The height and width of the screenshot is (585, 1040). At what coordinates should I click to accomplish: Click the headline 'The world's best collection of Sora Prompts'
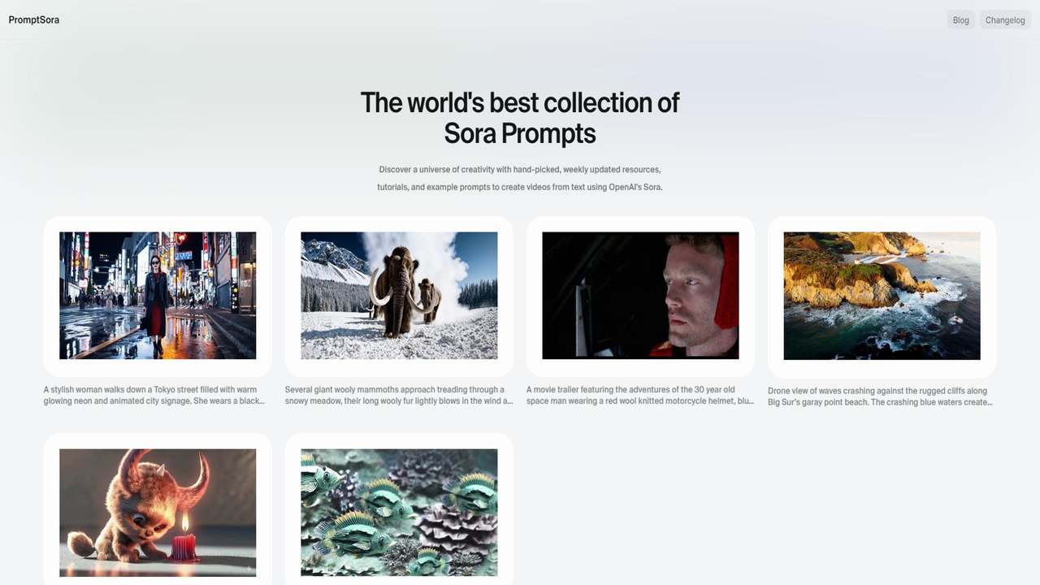520,118
